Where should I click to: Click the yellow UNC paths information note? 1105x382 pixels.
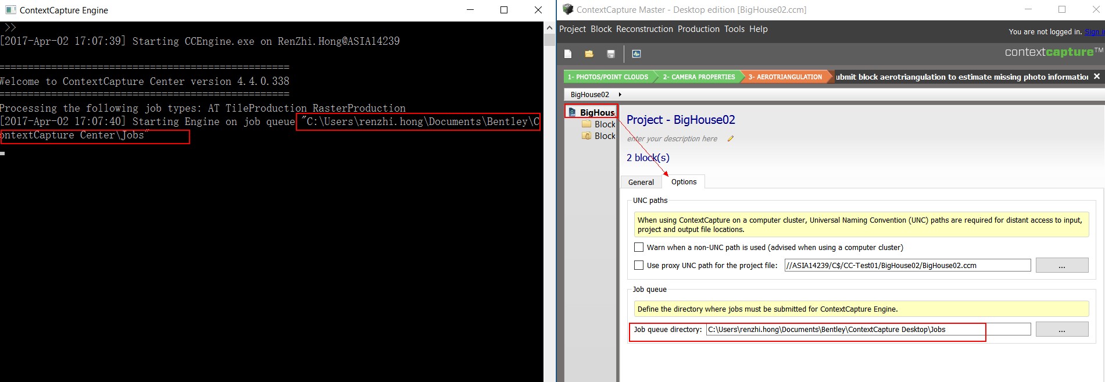point(861,224)
